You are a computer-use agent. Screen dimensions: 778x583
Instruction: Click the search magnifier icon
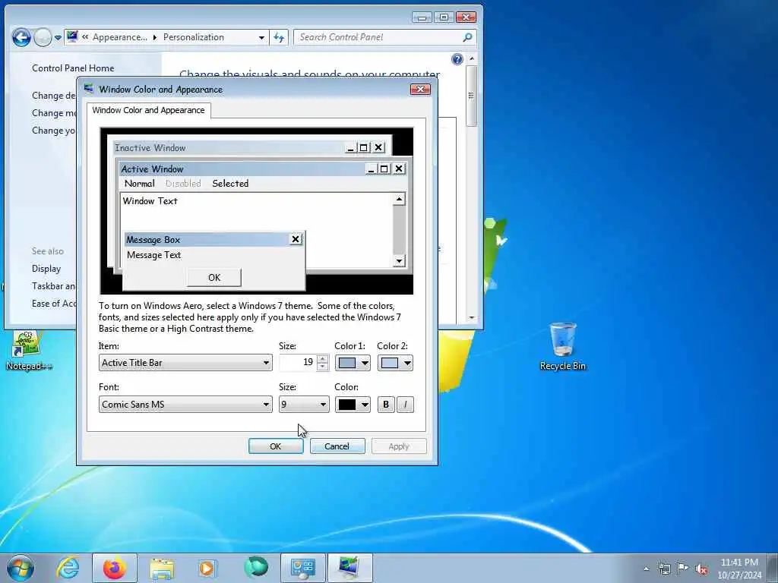point(467,37)
